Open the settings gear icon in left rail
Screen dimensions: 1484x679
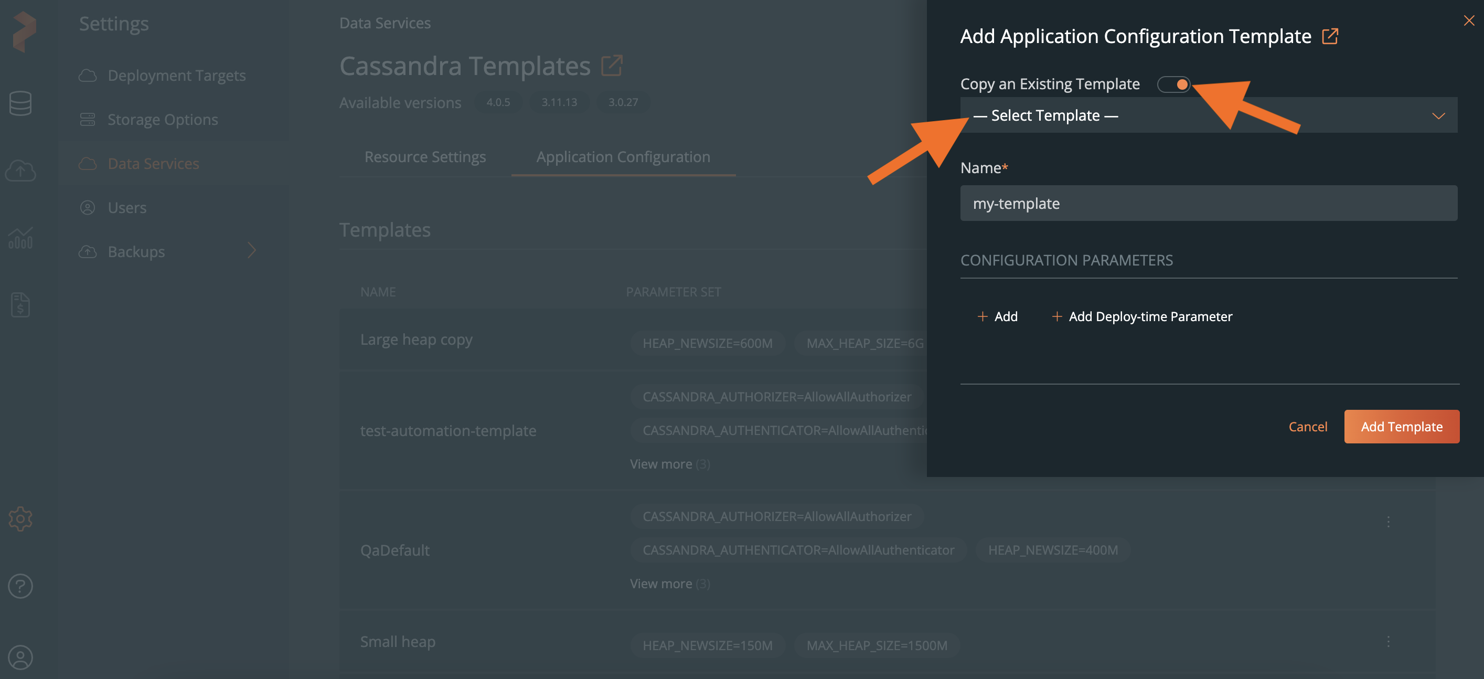tap(21, 519)
